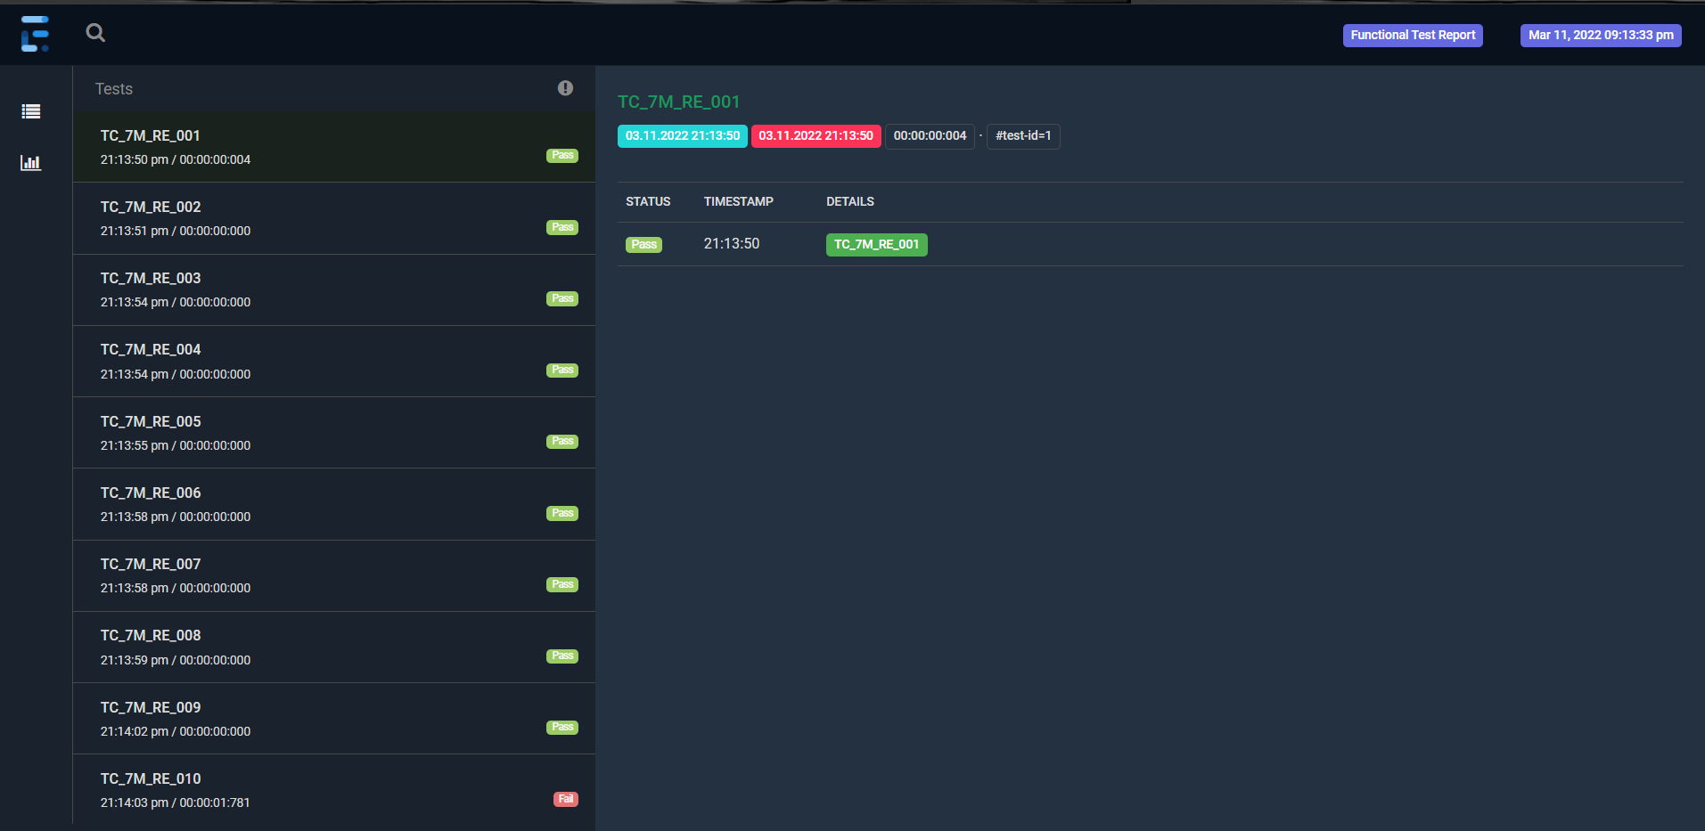Click the Pass status in the log row

(x=643, y=244)
